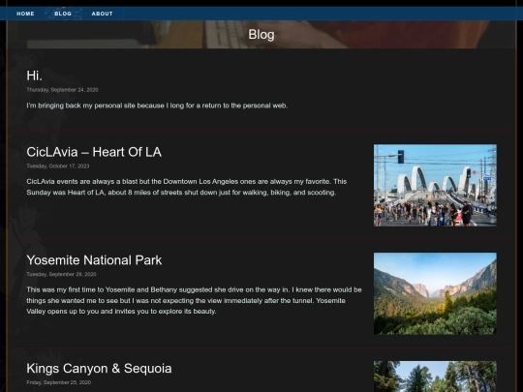Select the Blog navigation tab
Image resolution: width=523 pixels, height=392 pixels.
(x=63, y=14)
